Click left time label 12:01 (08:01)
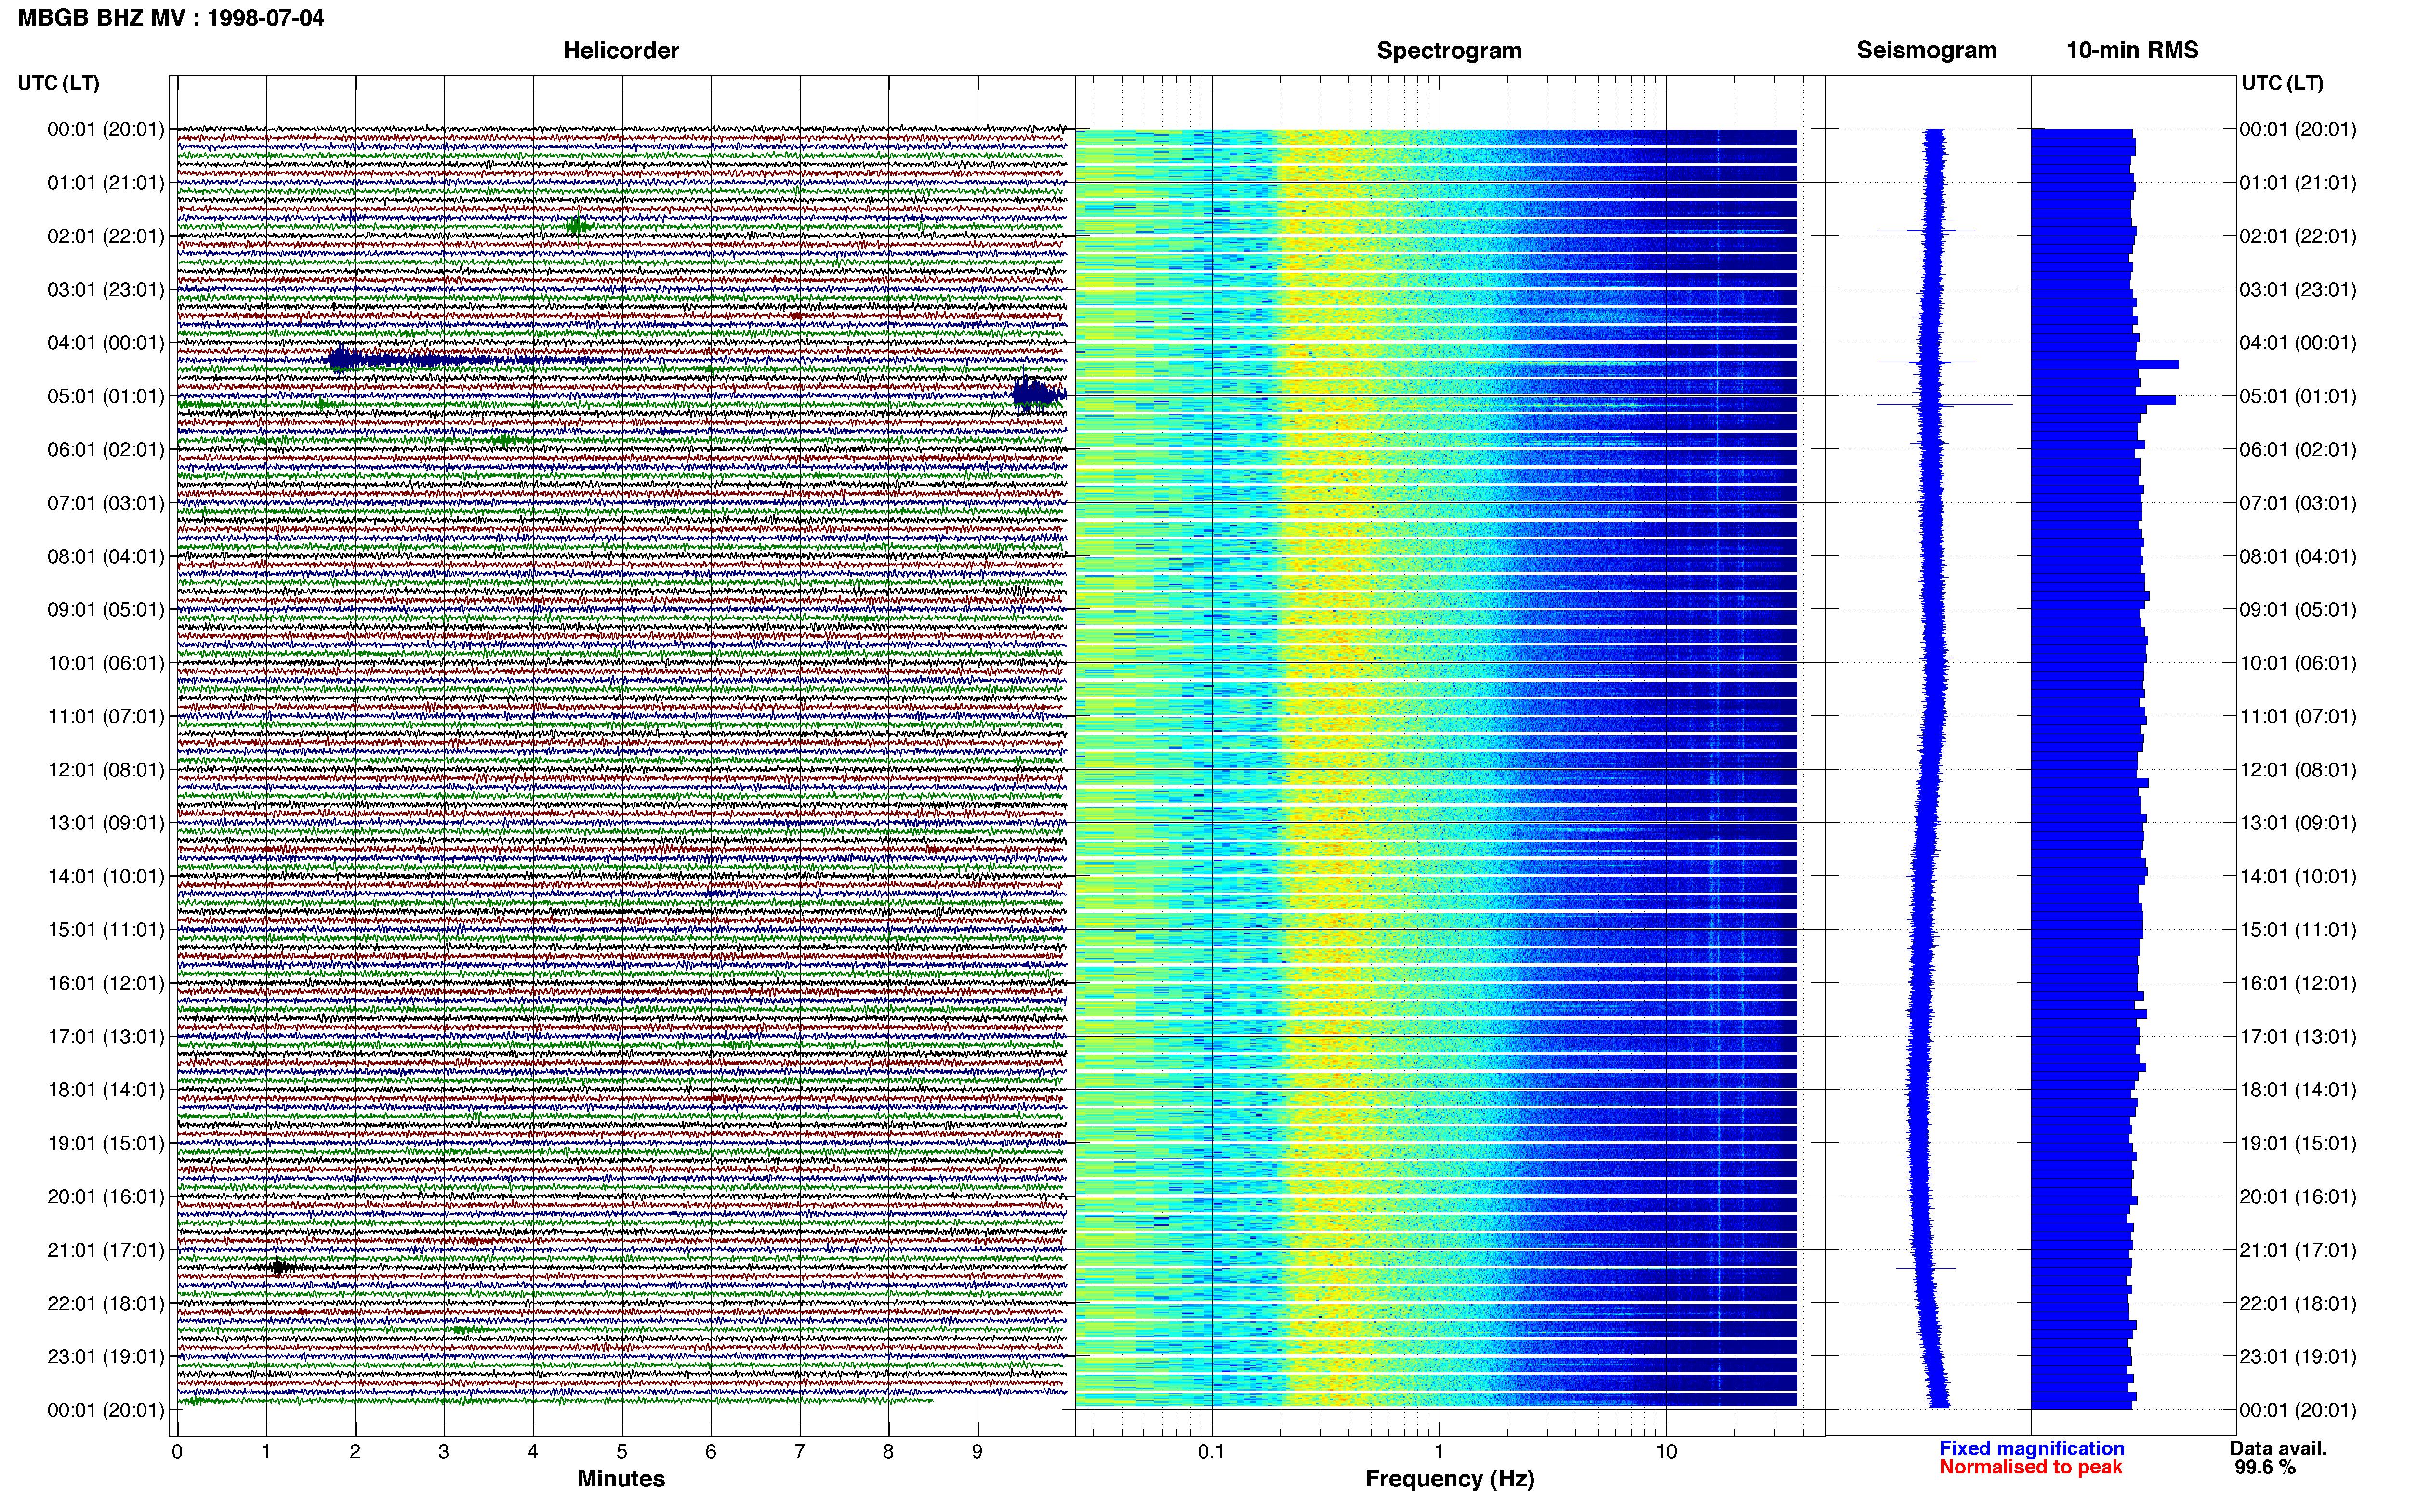2418x1512 pixels. coord(106,770)
